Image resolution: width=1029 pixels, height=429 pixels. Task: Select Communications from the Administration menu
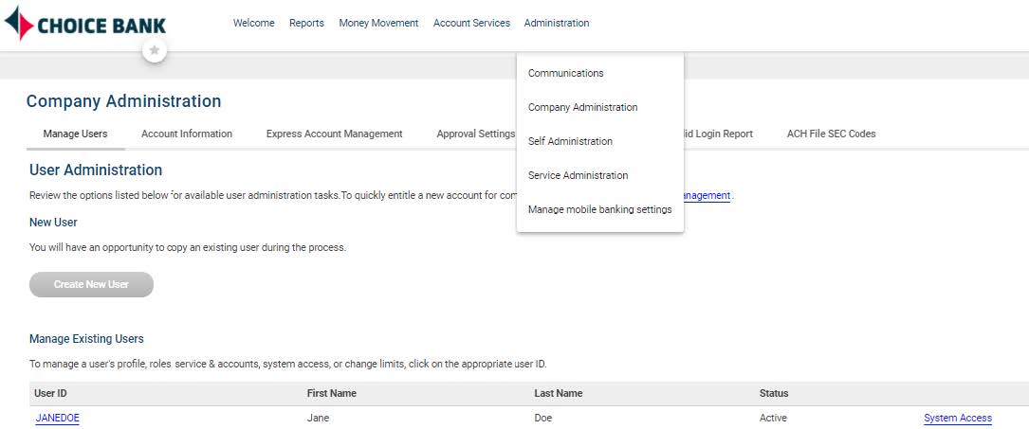pos(565,73)
